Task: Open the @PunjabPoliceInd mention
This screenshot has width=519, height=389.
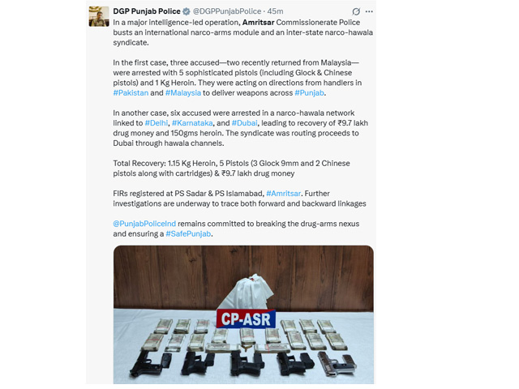Action: point(144,224)
